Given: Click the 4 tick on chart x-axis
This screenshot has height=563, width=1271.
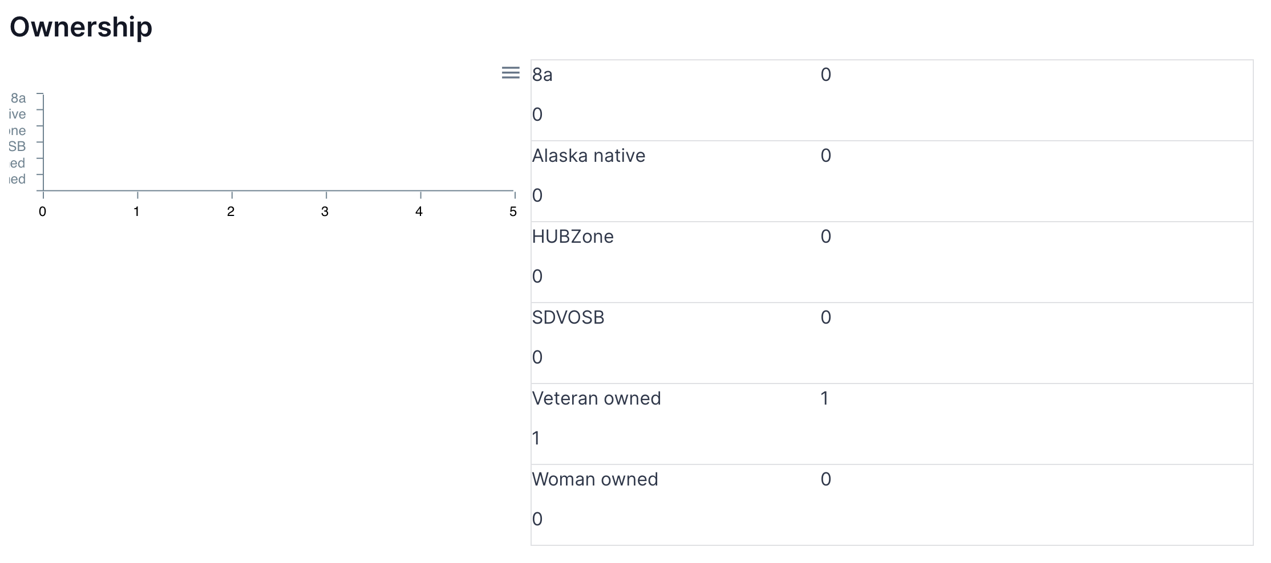Looking at the screenshot, I should tap(419, 212).
